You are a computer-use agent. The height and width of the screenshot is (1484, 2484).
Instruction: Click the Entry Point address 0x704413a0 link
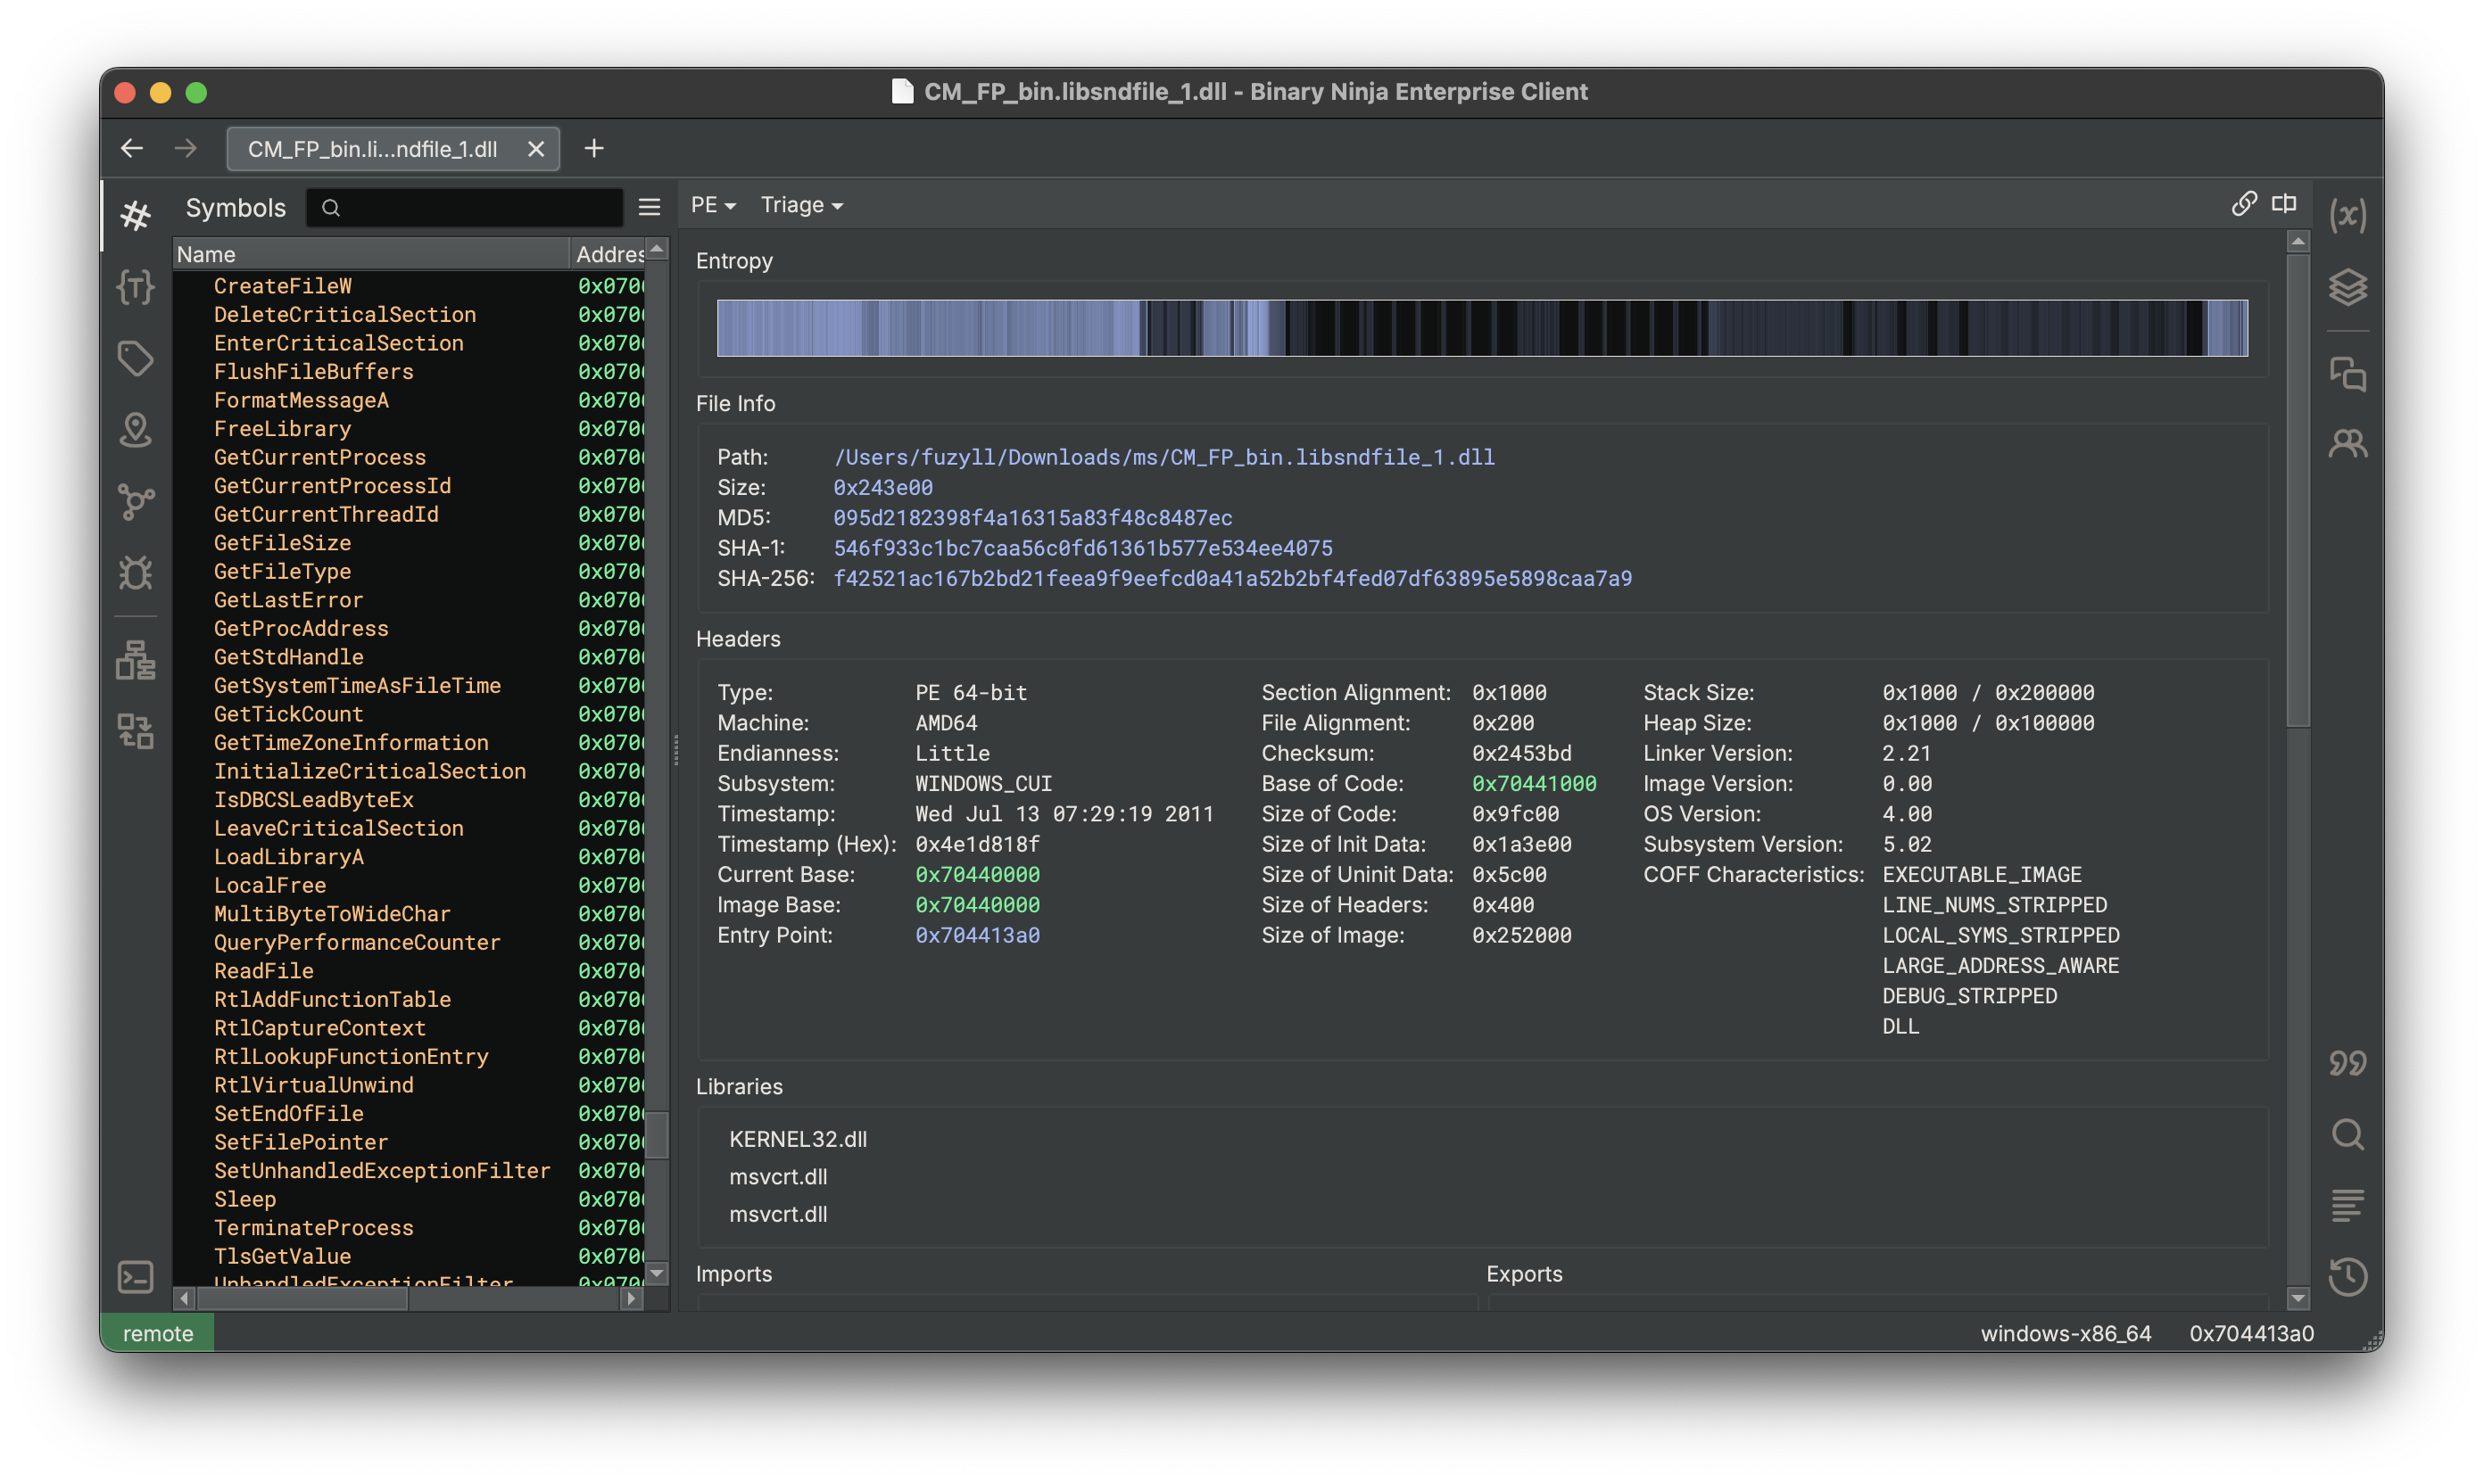tap(976, 935)
